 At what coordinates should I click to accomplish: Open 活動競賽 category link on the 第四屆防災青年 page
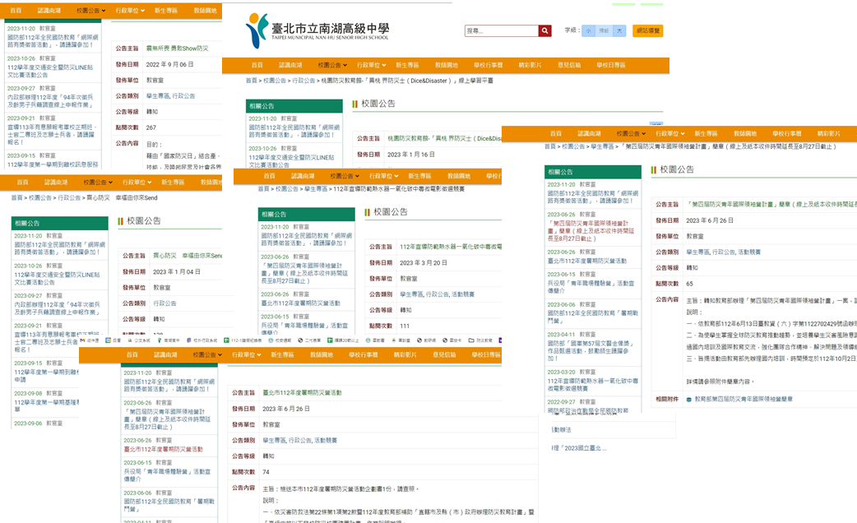[x=748, y=252]
